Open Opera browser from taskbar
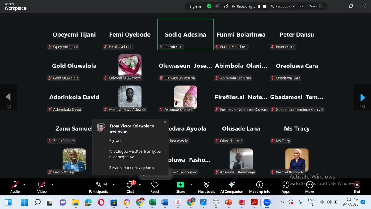 tap(101, 202)
